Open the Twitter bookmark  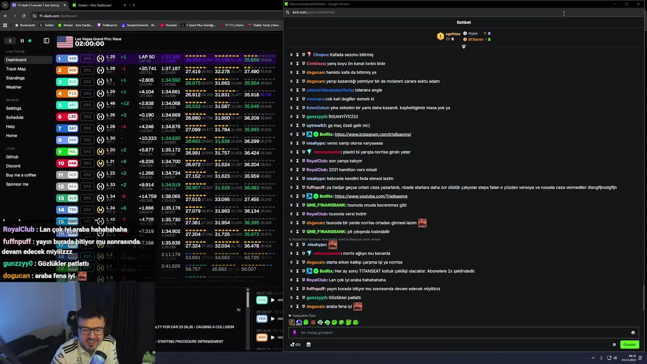(47, 25)
